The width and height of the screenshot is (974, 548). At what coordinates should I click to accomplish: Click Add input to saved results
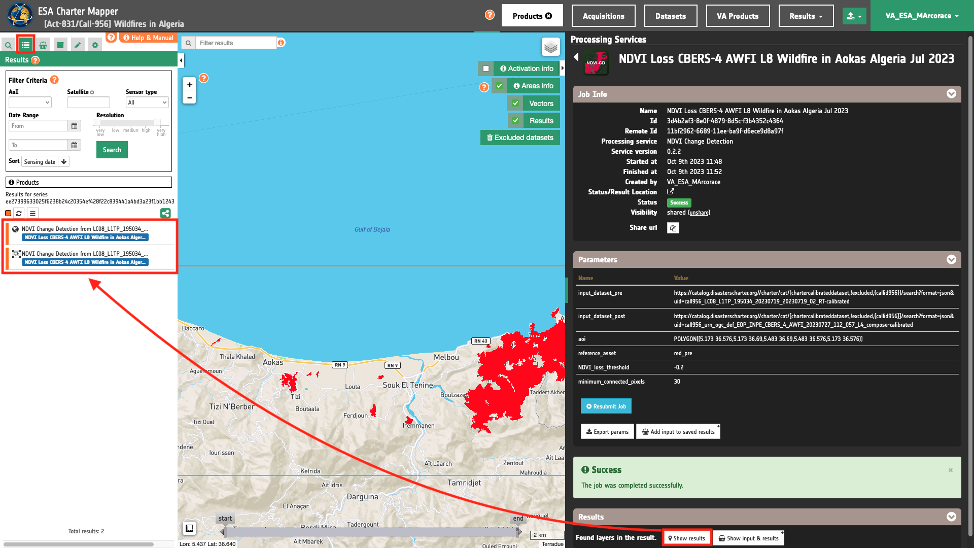[678, 432]
